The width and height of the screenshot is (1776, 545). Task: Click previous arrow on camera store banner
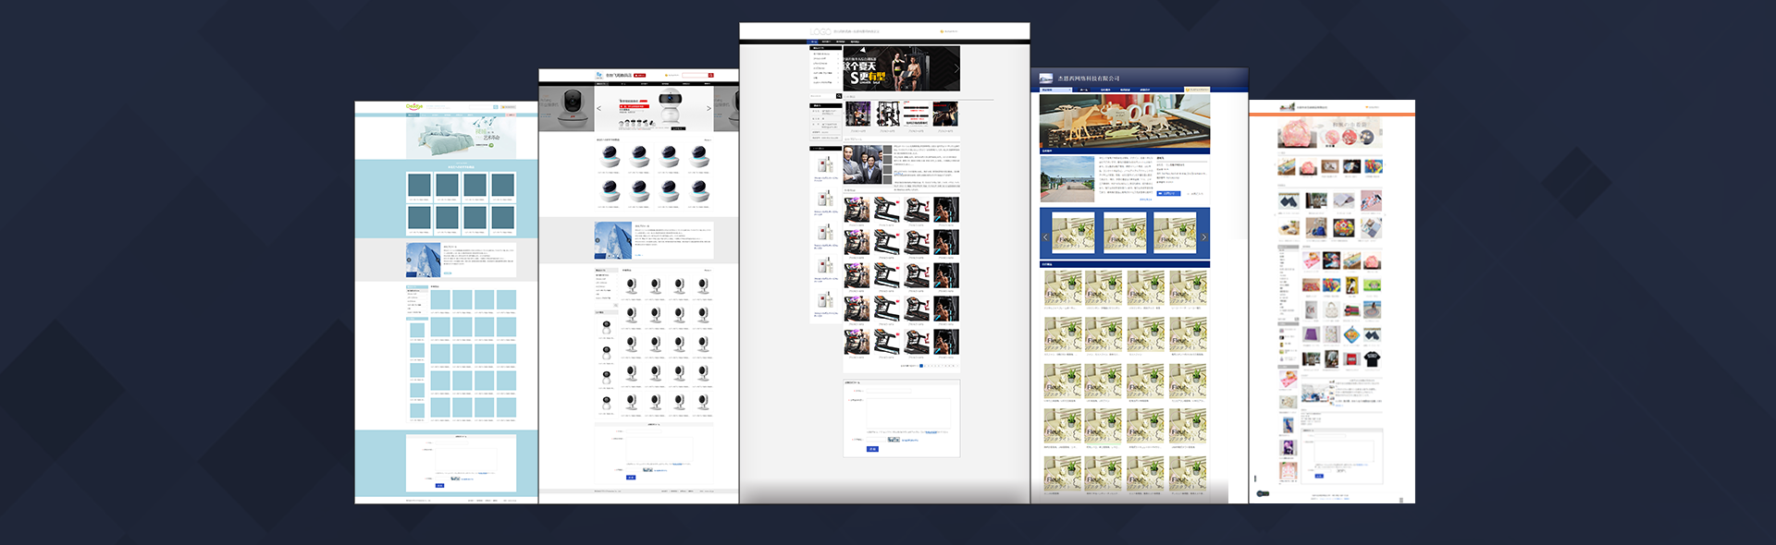coord(598,109)
